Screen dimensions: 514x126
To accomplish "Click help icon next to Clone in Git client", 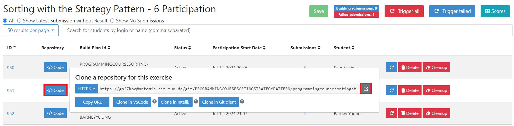I will [242, 102].
